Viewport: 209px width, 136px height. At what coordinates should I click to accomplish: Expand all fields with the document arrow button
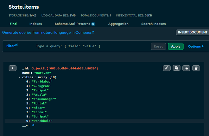tap(12, 68)
